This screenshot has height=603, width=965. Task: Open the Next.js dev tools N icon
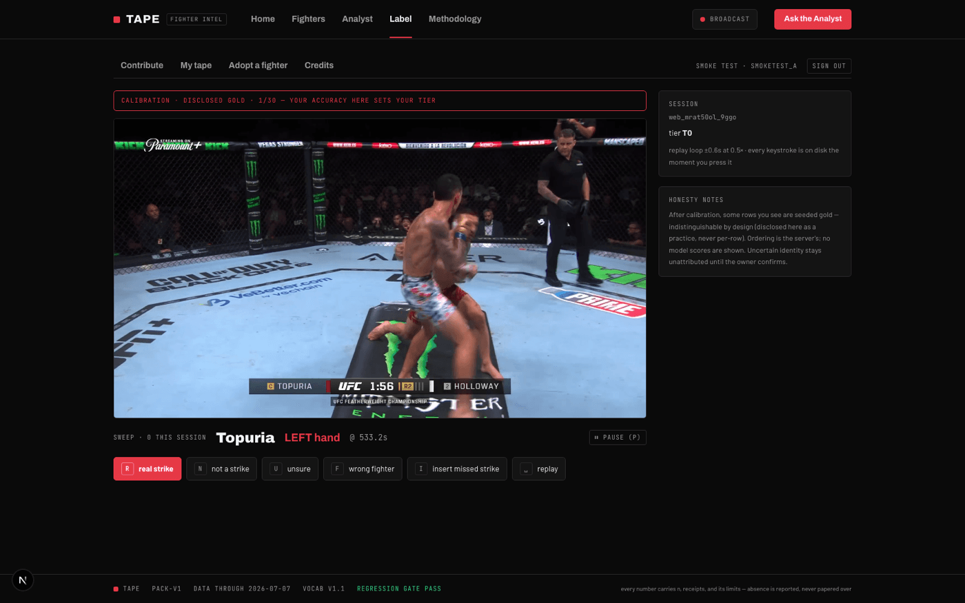(x=23, y=580)
